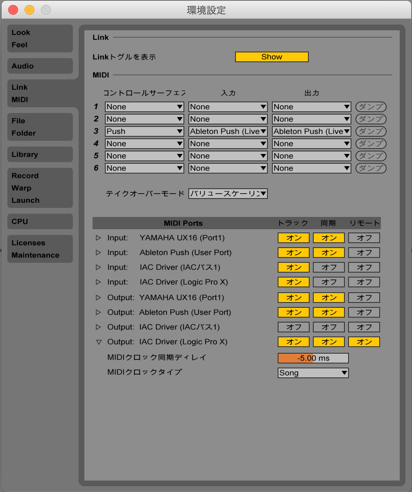Collapse Output IAC Driver (Logic Pro X) row
The image size is (412, 492).
click(98, 342)
